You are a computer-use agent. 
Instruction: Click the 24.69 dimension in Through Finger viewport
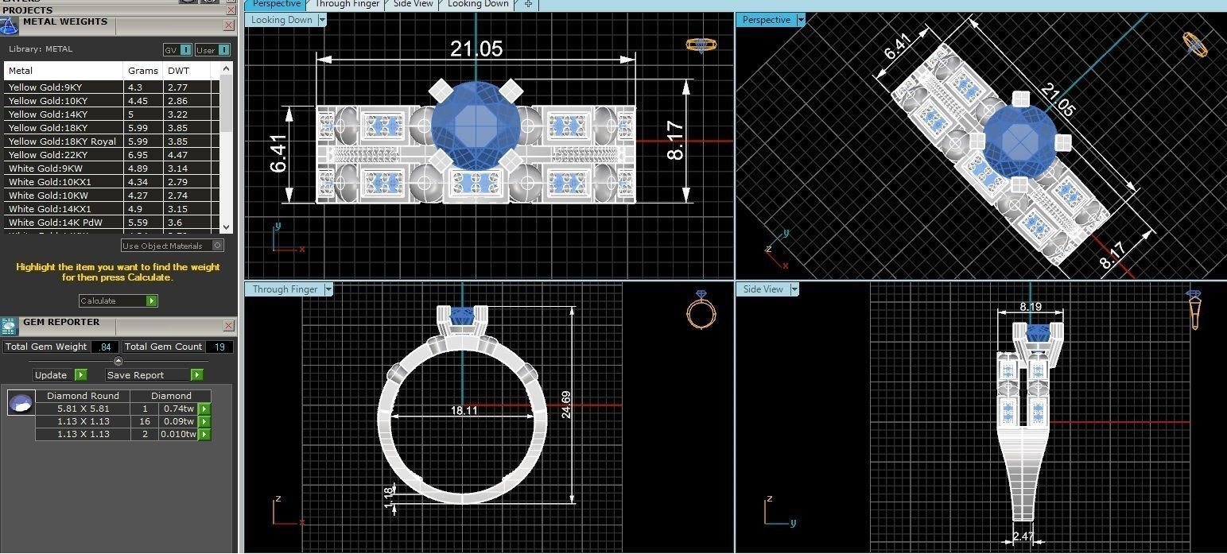click(565, 405)
